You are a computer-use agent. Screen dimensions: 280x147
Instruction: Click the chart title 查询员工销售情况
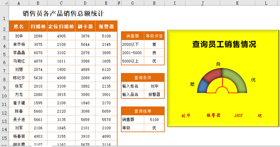224,44
